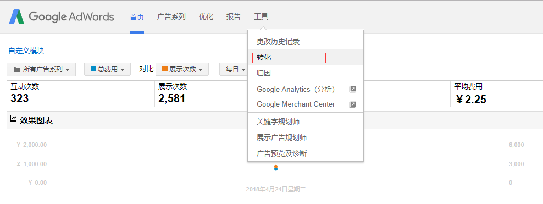Click the blue 总费用 color swatch
543x204 pixels.
[93, 69]
